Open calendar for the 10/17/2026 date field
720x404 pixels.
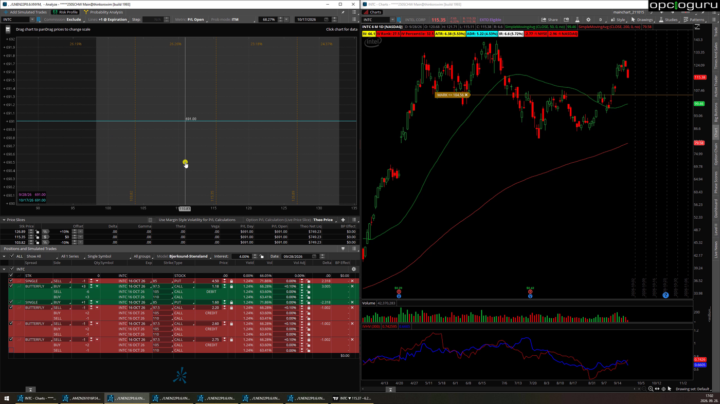(x=326, y=20)
